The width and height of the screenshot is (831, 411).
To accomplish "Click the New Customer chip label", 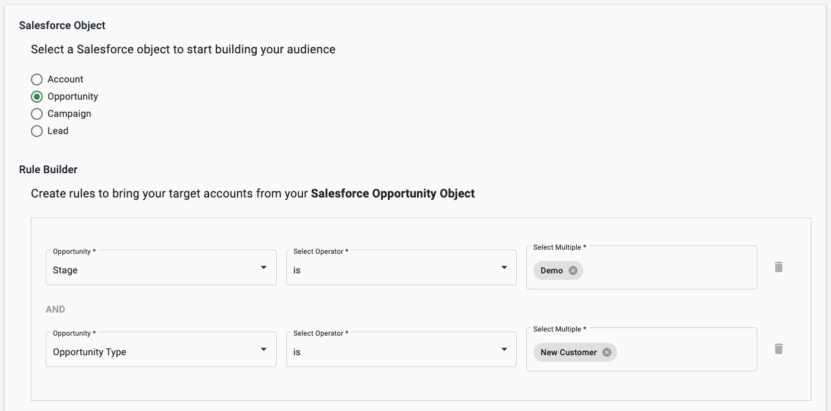I will (568, 352).
